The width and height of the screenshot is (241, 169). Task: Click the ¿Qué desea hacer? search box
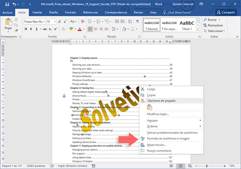(177, 13)
